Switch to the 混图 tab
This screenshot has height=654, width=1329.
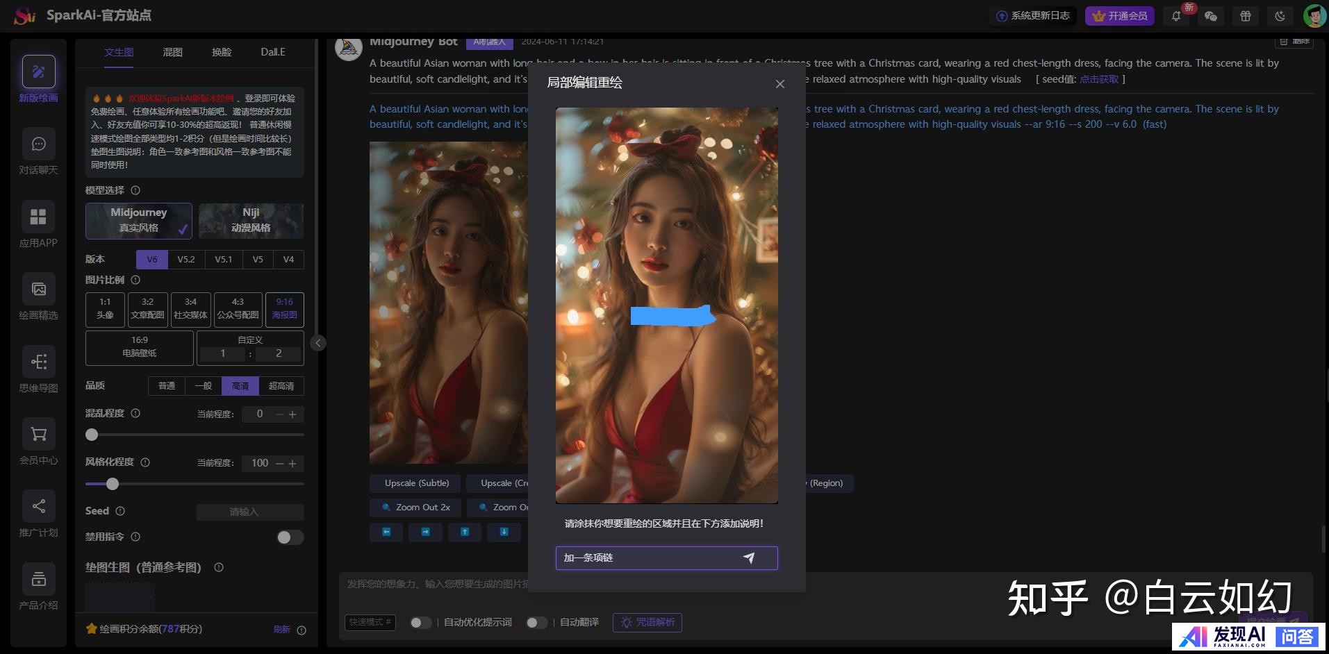click(172, 52)
